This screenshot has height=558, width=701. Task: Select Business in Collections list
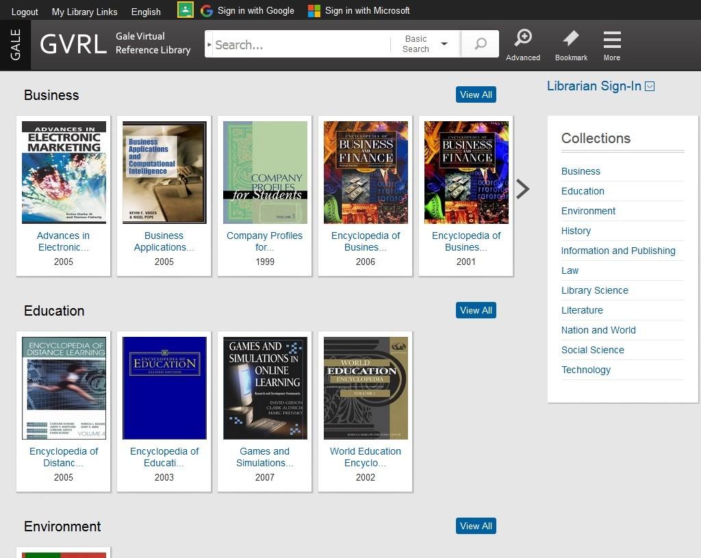click(581, 171)
